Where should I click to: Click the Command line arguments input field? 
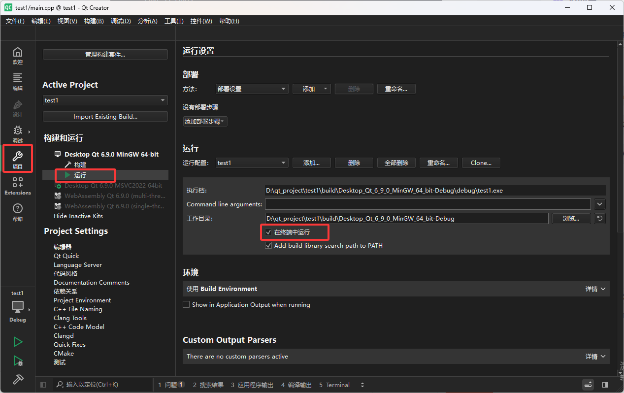[427, 204]
